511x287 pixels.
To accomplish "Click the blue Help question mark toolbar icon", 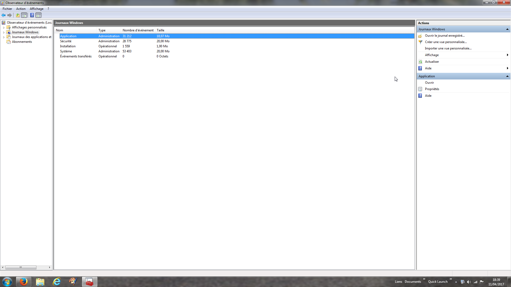I will (32, 15).
